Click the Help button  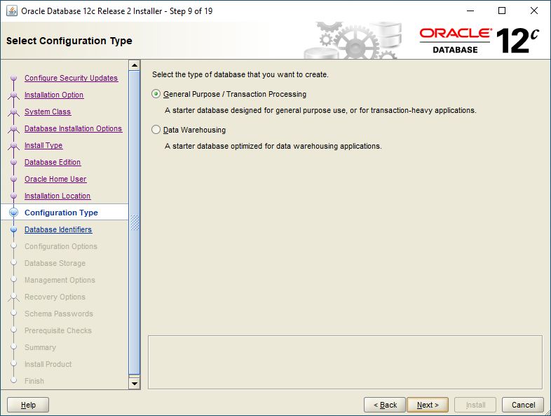(28, 405)
